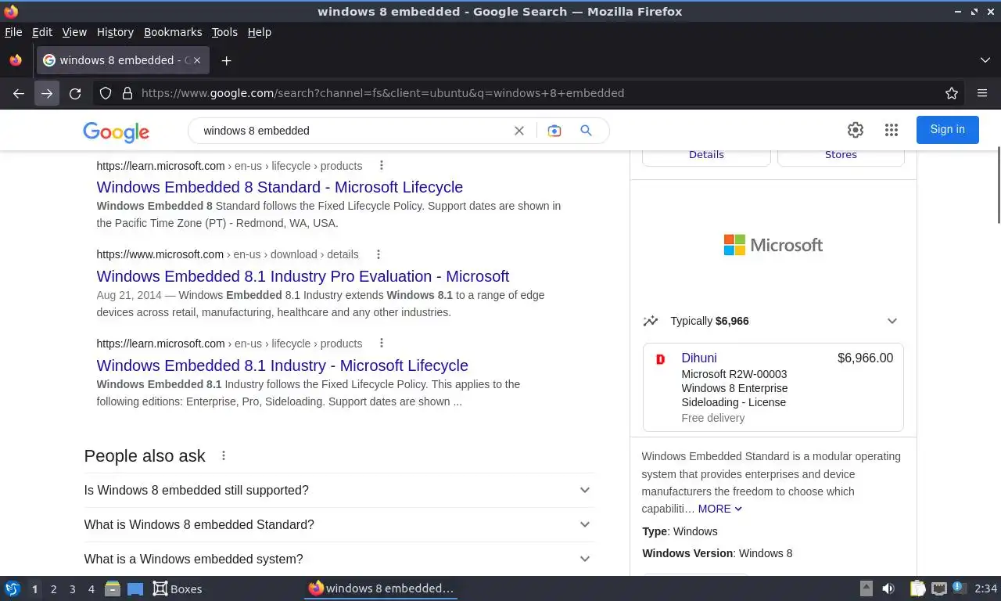Open a new tab with plus icon
The image size is (1001, 601).
coord(226,60)
